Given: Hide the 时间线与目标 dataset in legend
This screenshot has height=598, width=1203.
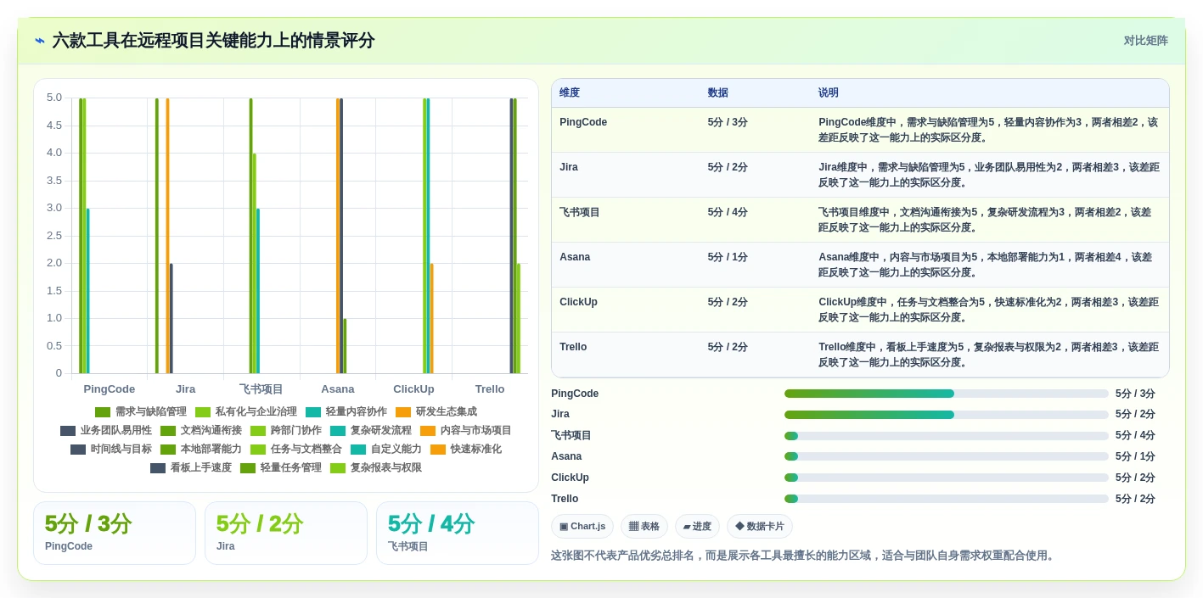Looking at the screenshot, I should [x=111, y=449].
